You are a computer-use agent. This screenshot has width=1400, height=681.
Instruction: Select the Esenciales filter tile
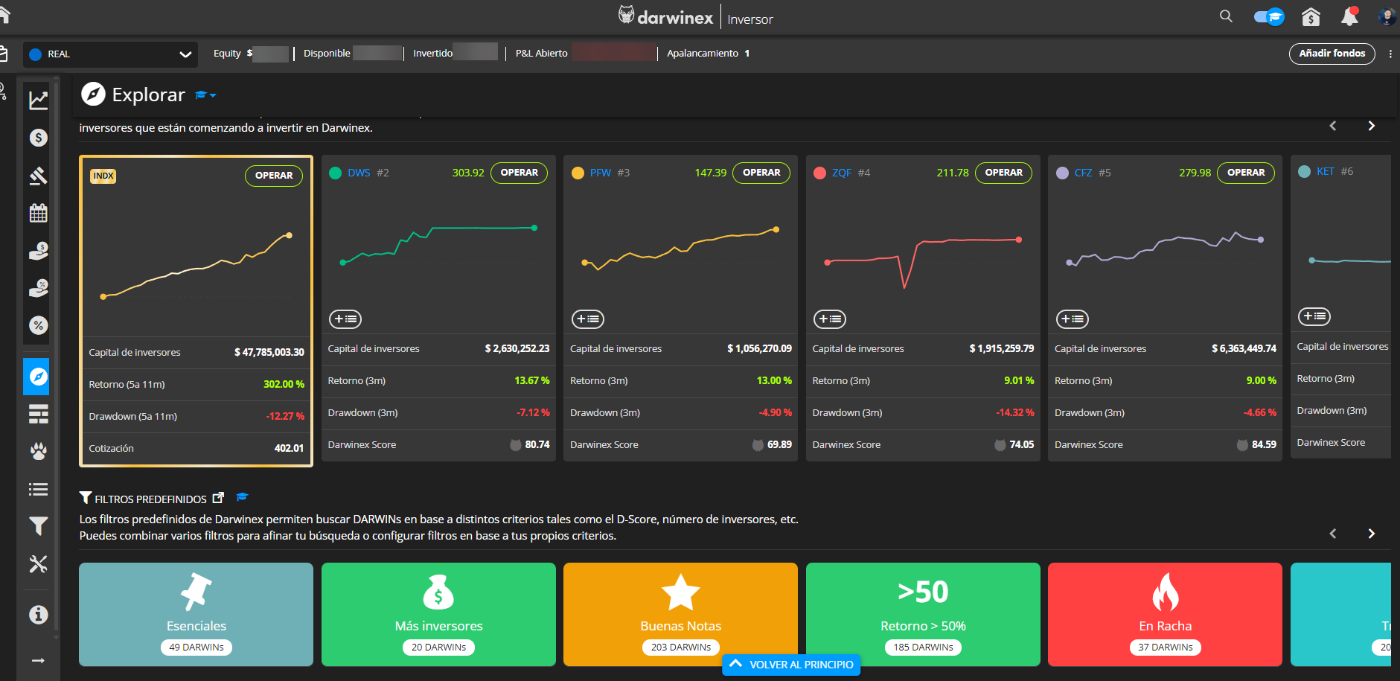196,614
